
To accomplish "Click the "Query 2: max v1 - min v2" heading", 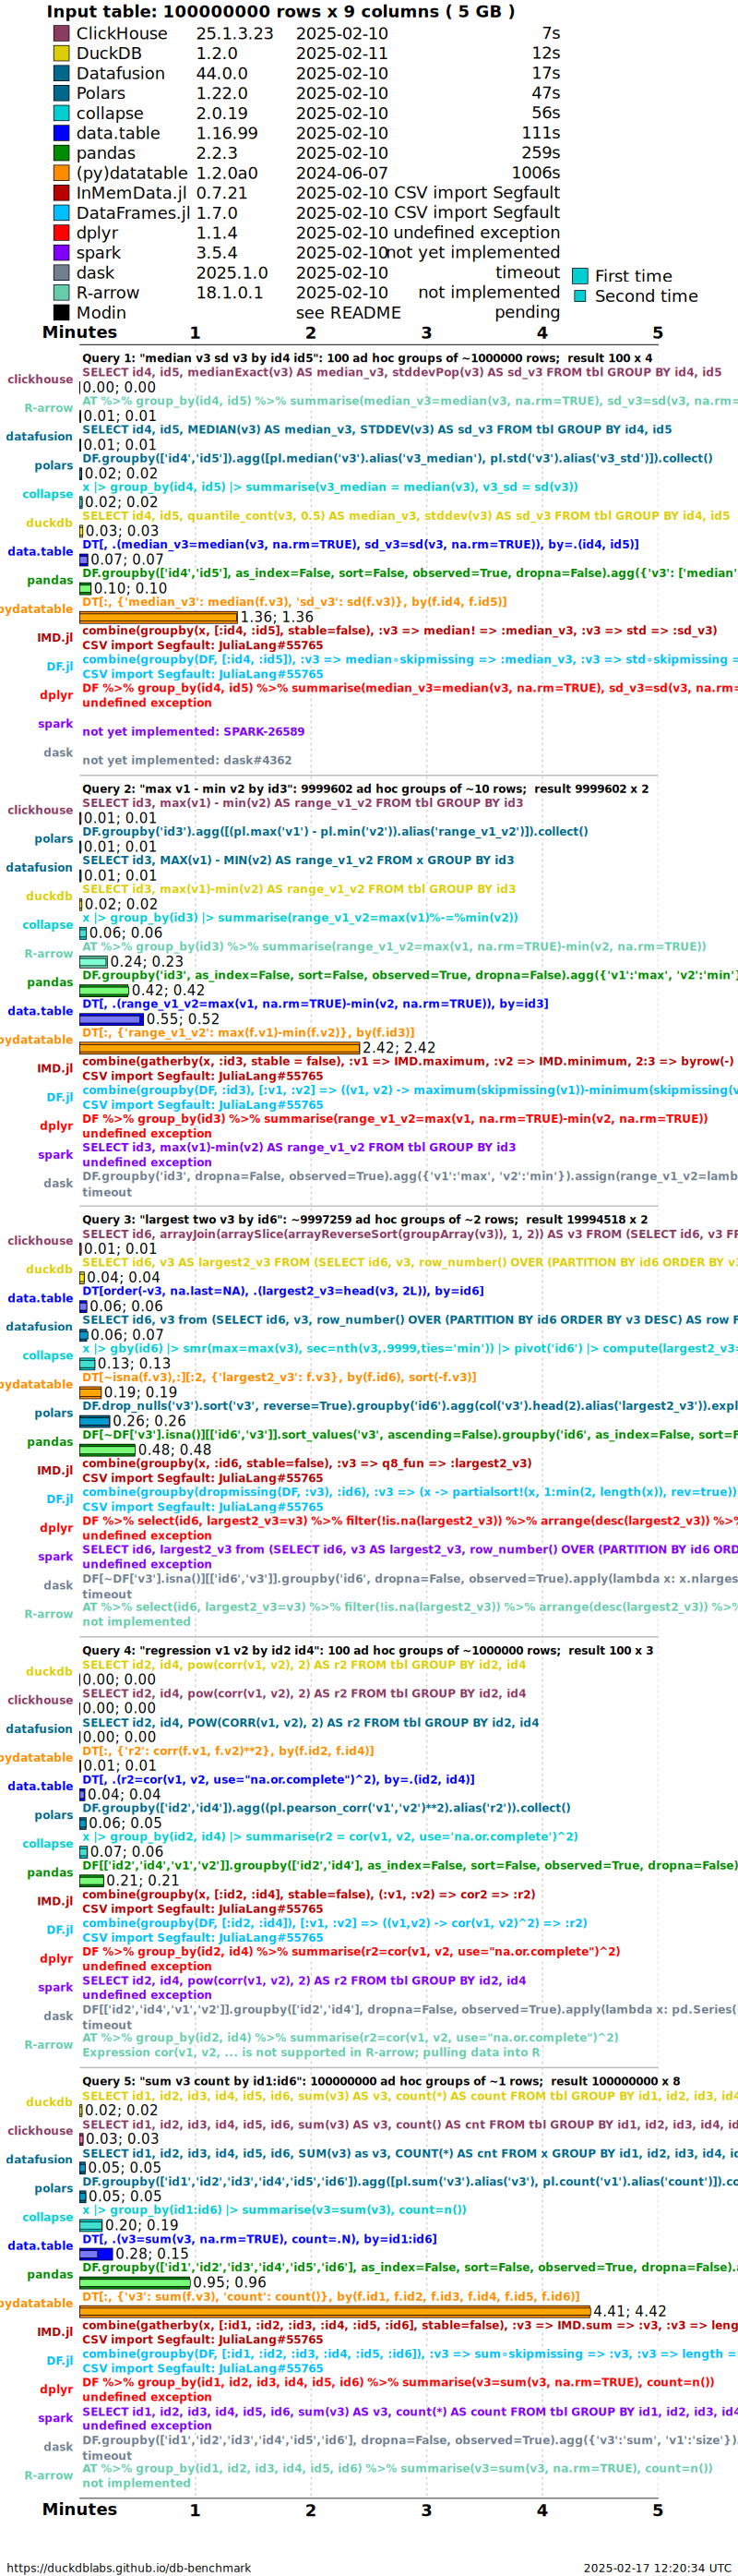I will coord(365,789).
